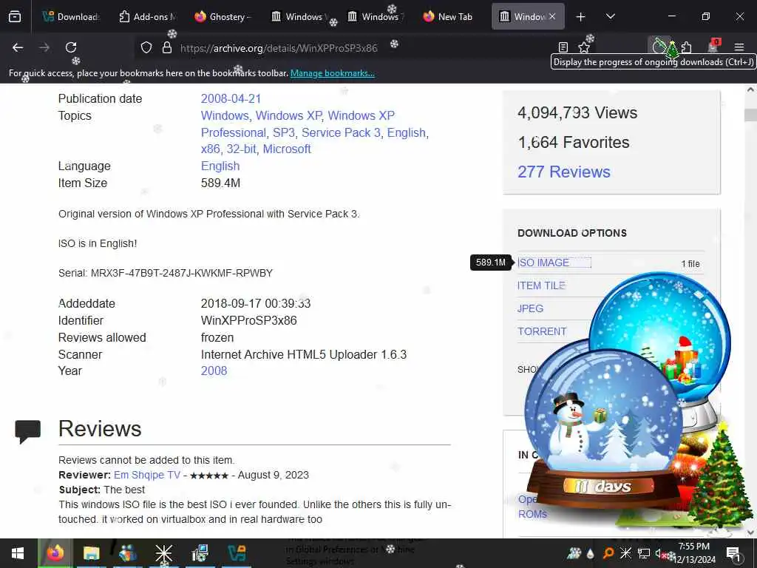Open the Windows XP Professional topic link
Screen dimensions: 757x568
pyautogui.click(x=298, y=124)
